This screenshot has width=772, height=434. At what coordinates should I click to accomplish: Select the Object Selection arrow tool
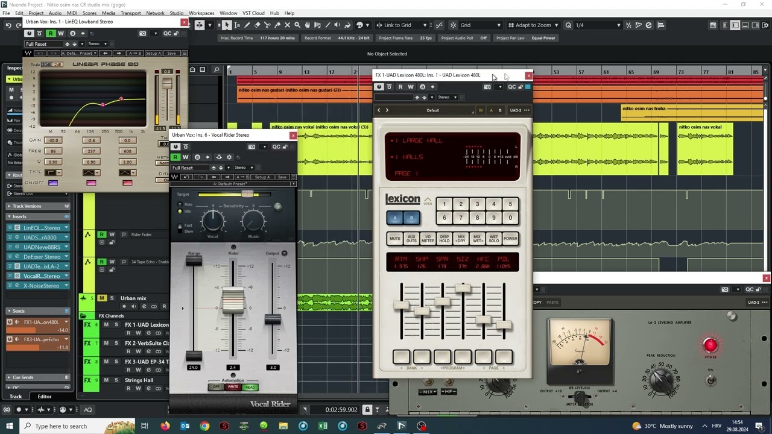tap(227, 25)
